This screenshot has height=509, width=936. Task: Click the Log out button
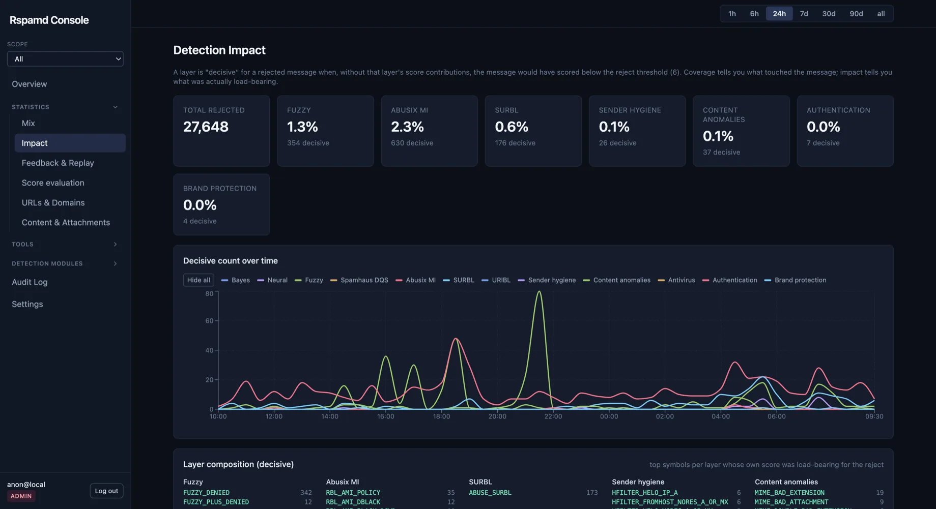point(106,491)
